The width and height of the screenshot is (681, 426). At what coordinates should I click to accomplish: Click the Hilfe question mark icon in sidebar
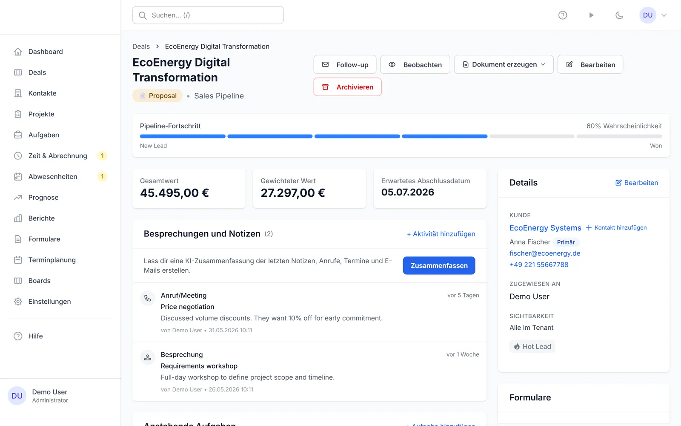pyautogui.click(x=18, y=336)
